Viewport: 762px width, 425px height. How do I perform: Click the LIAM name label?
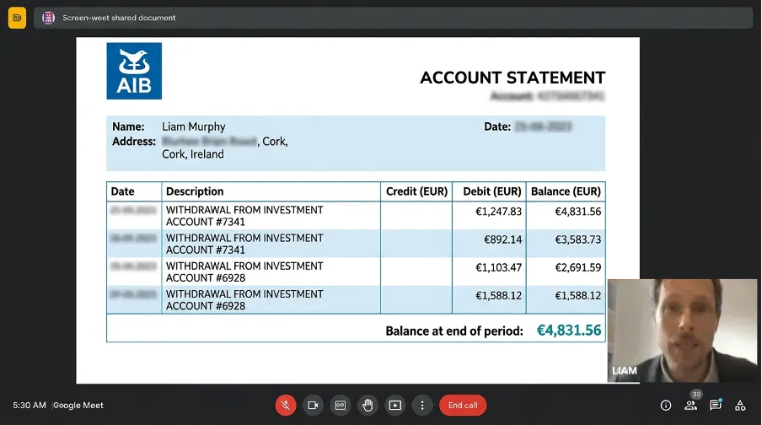tap(625, 370)
